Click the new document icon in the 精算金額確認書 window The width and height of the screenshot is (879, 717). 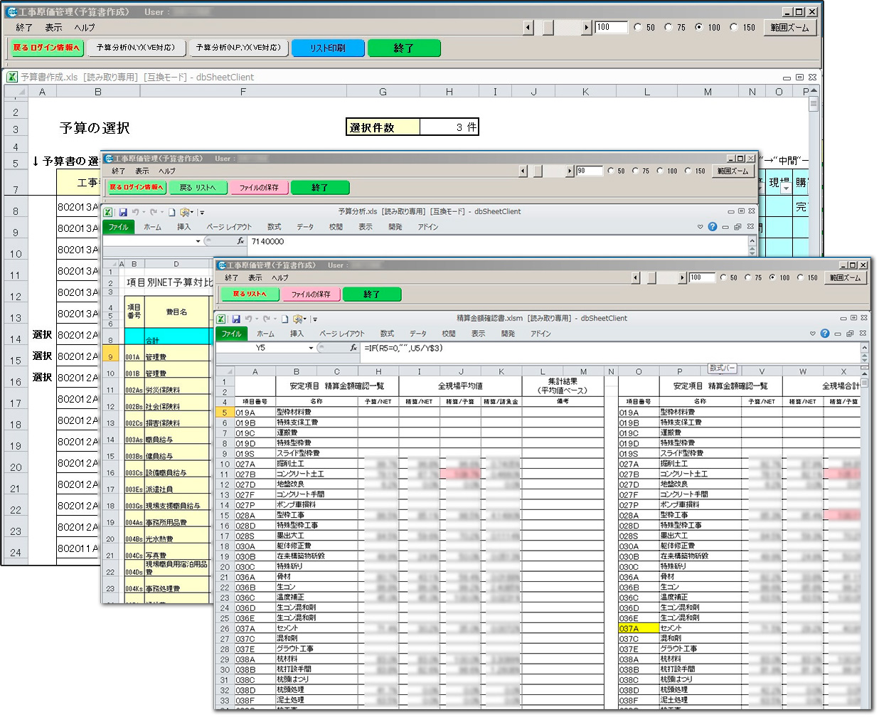click(284, 319)
